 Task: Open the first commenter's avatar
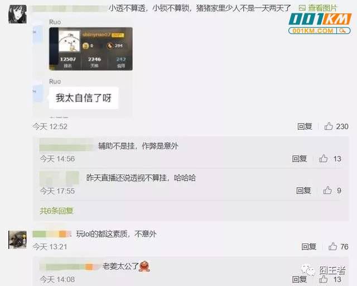coord(17,14)
